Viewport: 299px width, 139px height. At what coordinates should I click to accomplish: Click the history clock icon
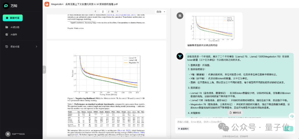tap(7, 47)
